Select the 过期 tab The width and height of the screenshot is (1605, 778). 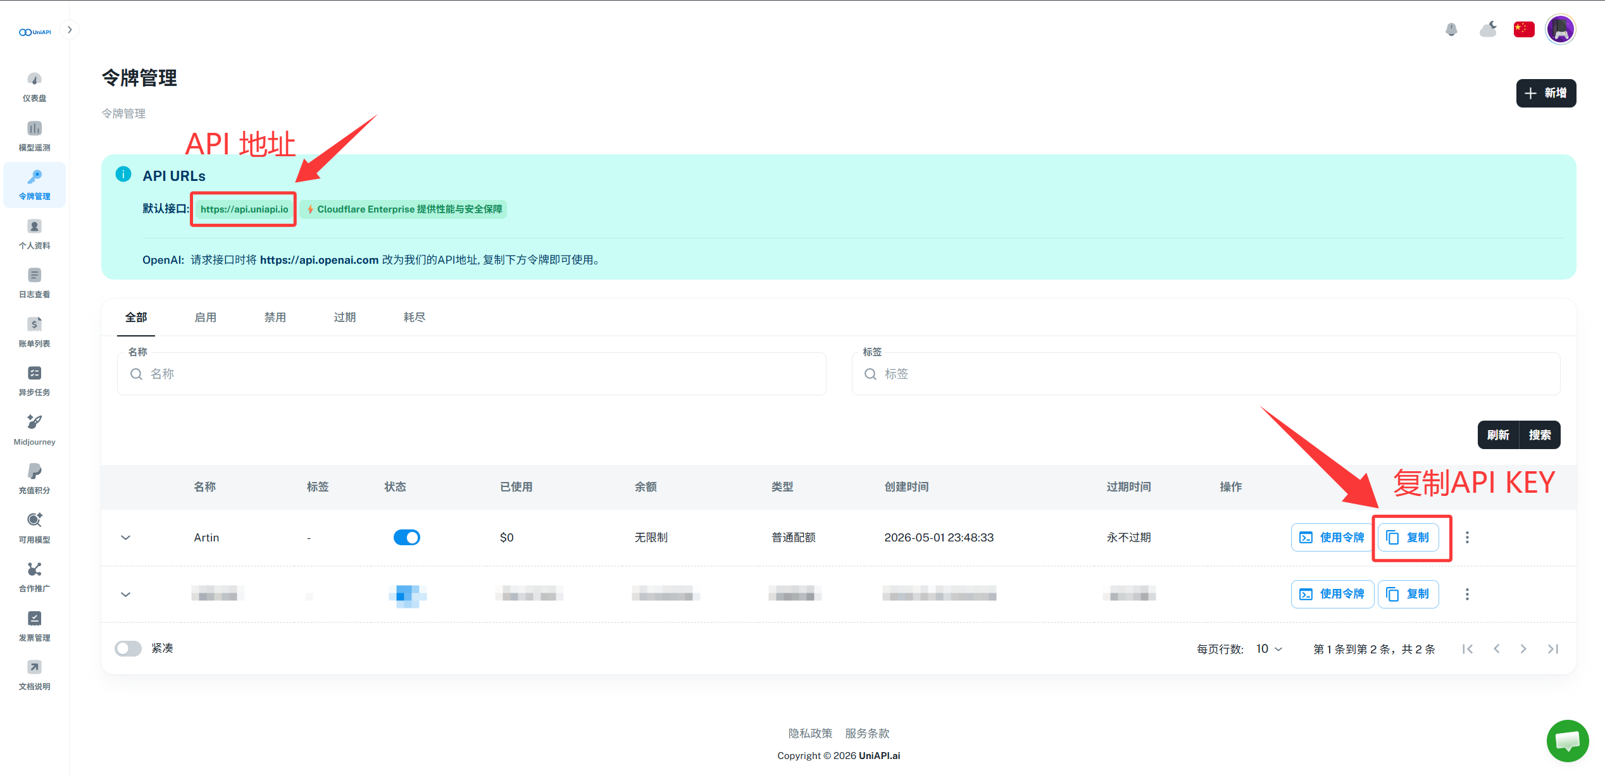[345, 318]
